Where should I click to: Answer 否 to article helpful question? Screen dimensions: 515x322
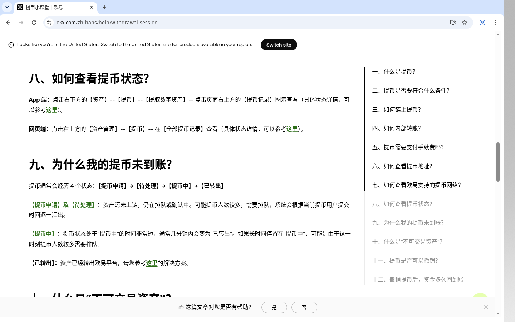(x=304, y=307)
